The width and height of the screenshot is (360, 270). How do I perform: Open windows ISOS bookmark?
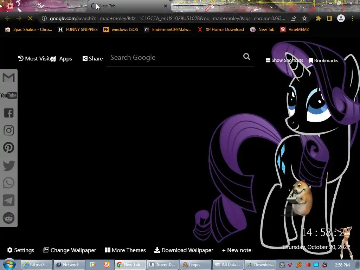[121, 30]
